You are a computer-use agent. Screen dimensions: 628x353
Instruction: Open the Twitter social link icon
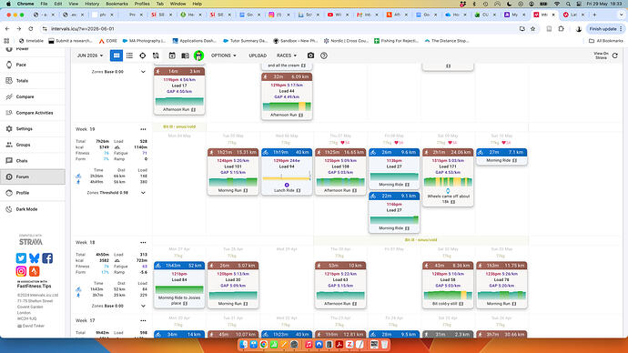coord(21,258)
